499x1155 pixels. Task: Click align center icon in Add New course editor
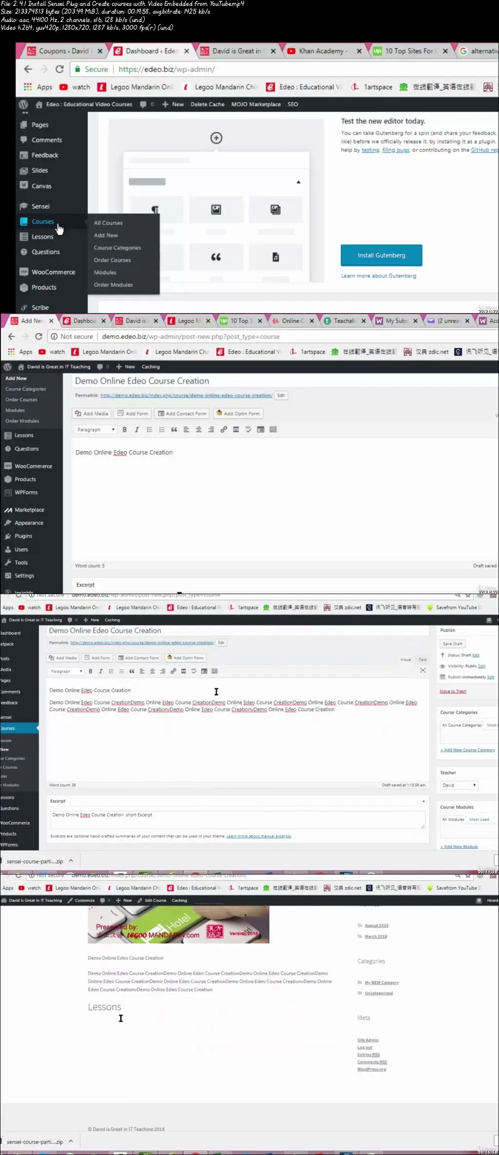[x=199, y=430]
